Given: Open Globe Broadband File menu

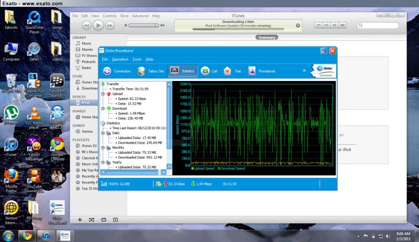Looking at the screenshot, I should (105, 59).
